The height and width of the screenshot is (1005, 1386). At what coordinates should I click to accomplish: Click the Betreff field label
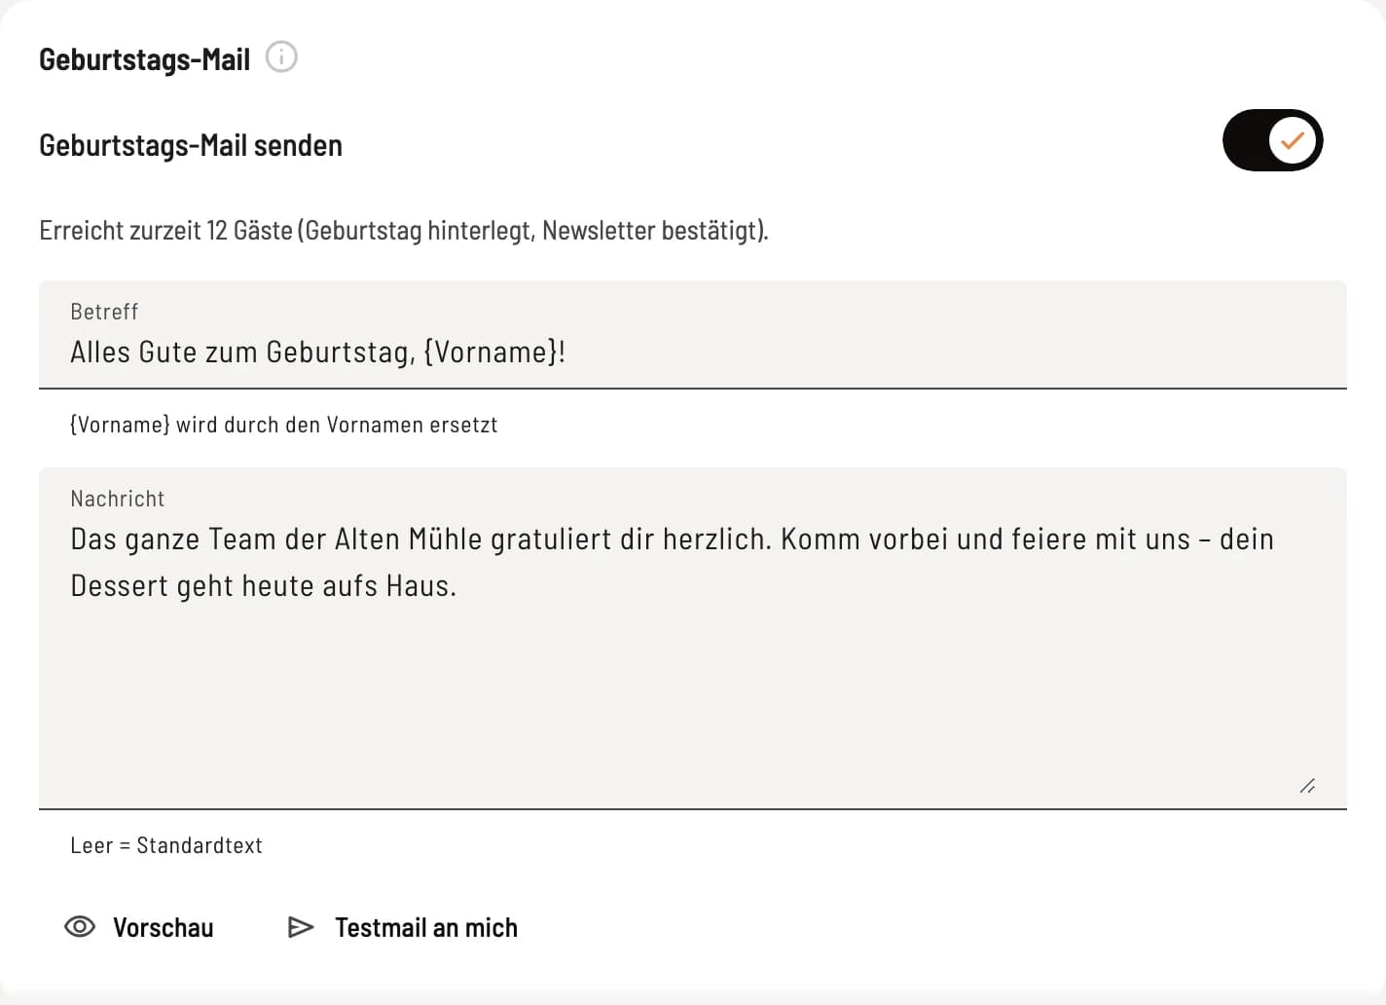point(104,312)
